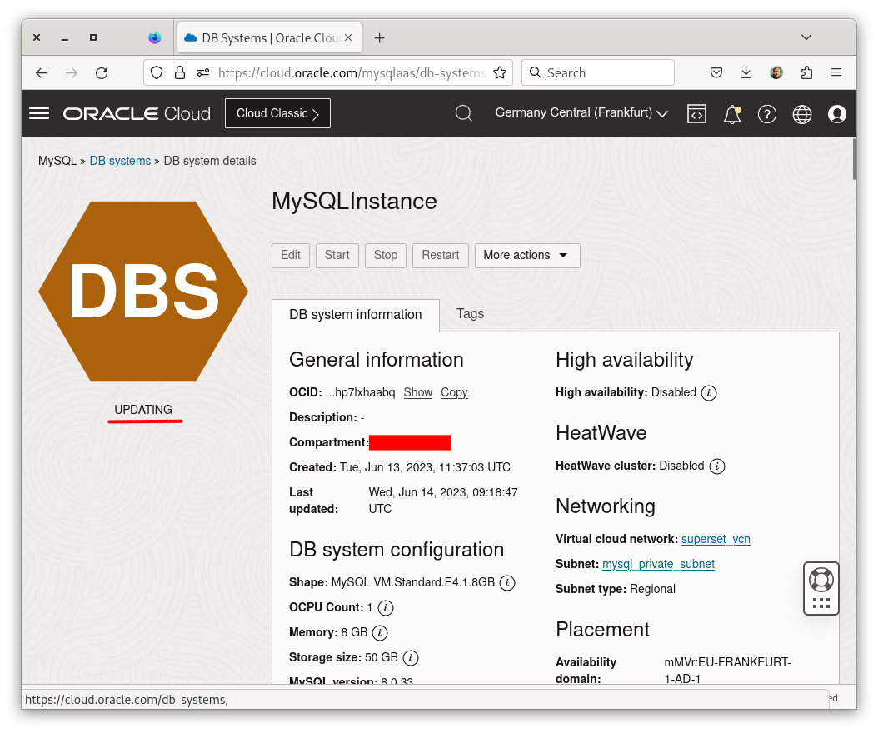Click Restart for MySQLInstance
878x733 pixels.
pyautogui.click(x=440, y=256)
